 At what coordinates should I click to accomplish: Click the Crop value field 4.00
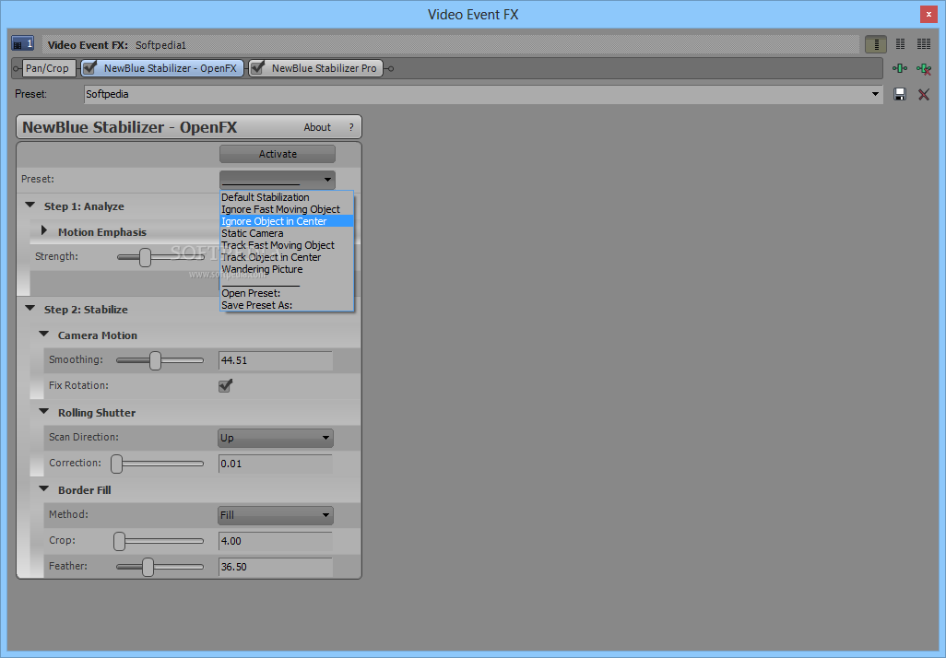click(x=275, y=541)
